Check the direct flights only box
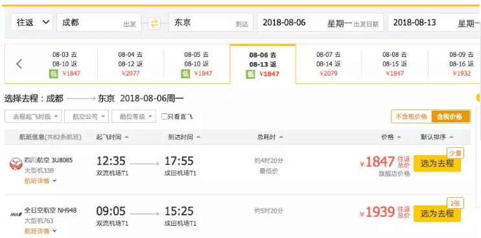The width and height of the screenshot is (481, 238). 165,116
